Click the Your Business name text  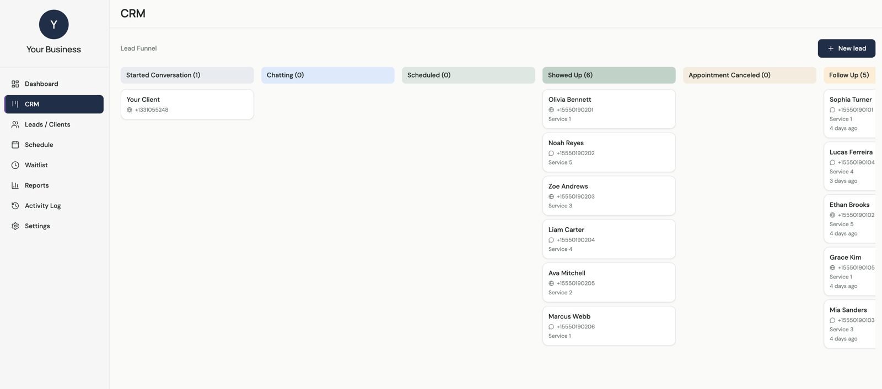[x=54, y=50]
